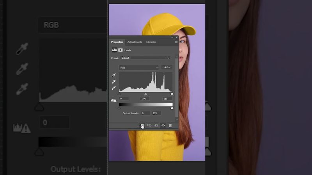Click the Properties panel vertical scrollbar
Viewport: 312px width, 175px height.
point(177,88)
